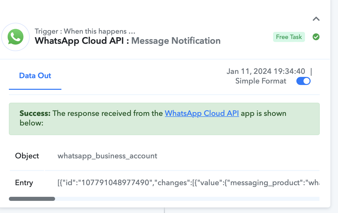Image resolution: width=338 pixels, height=213 pixels.
Task: Collapse the trigger step with the chevron
Action: click(x=316, y=19)
